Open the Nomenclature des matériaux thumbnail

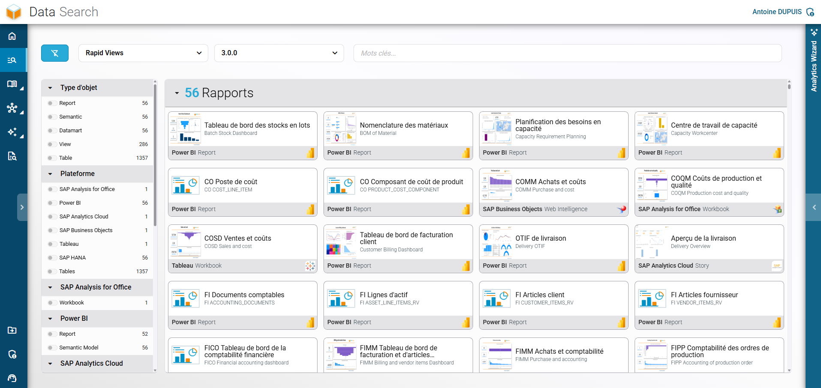341,128
